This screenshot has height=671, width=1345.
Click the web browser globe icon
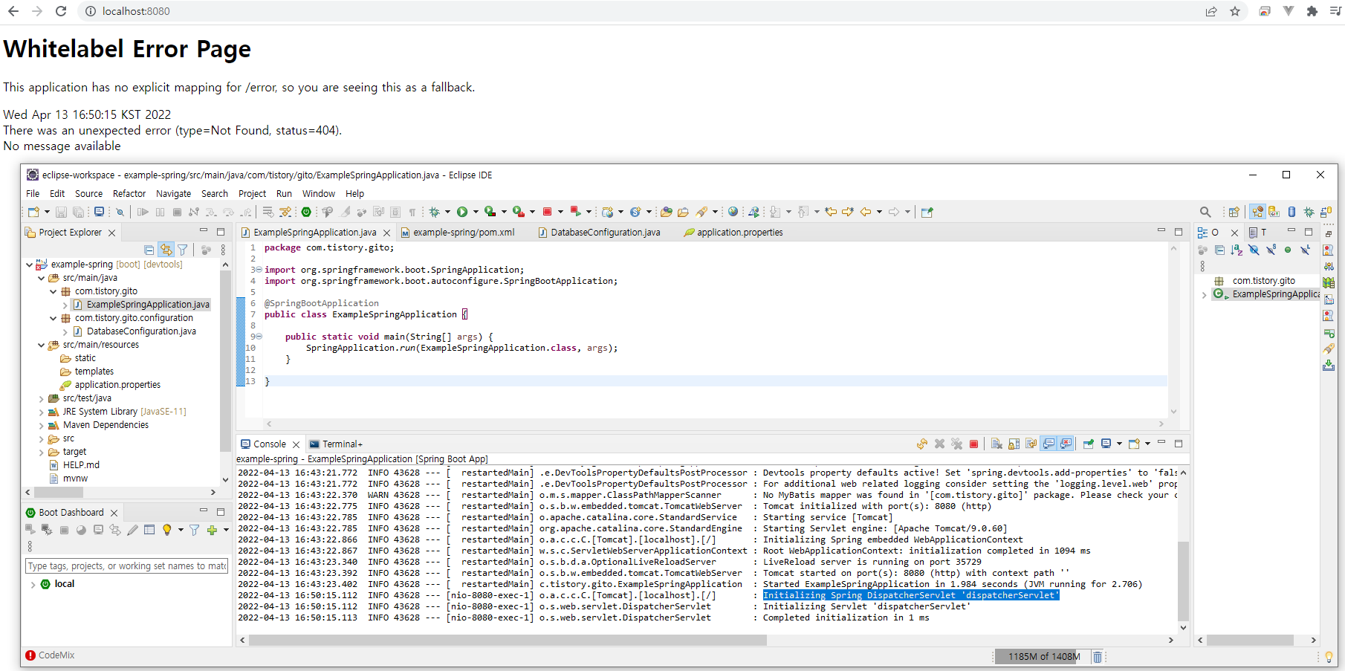click(733, 213)
